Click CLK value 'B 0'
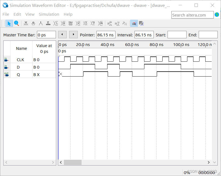 [36, 60]
